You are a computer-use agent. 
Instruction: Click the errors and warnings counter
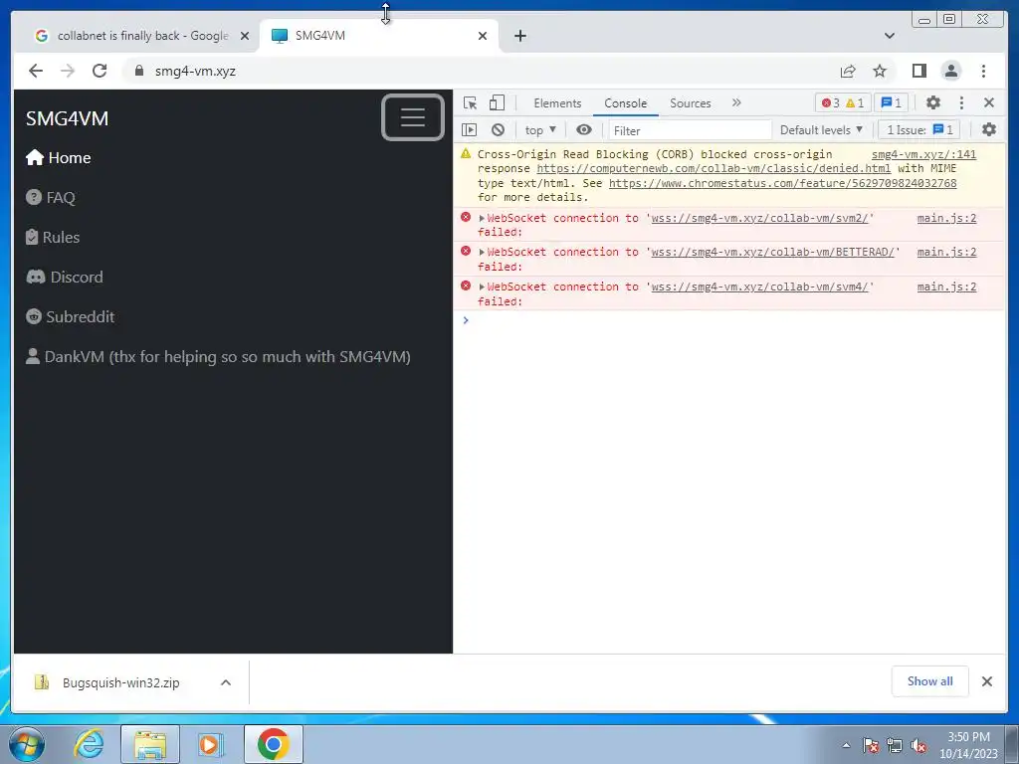click(843, 102)
